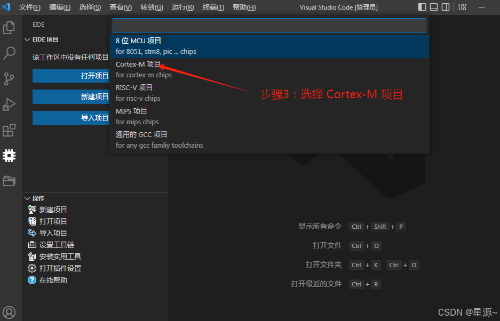The height and width of the screenshot is (321, 500).
Task: Open the Accounts icon at bottom left
Action: 9,312
